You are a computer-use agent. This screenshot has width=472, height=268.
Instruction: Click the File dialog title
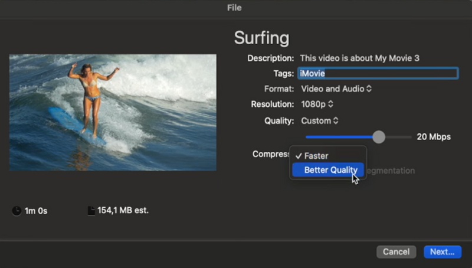[x=234, y=8]
